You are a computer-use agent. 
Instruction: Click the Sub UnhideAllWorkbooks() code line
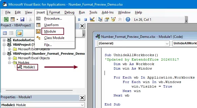click(131, 55)
